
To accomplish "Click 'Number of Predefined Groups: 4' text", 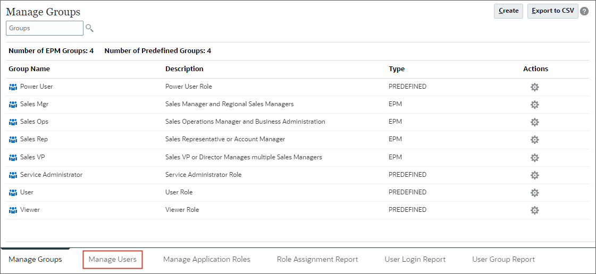I will (158, 51).
